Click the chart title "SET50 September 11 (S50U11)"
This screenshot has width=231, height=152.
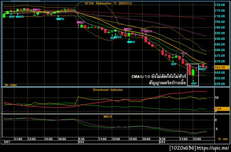point(108,3)
